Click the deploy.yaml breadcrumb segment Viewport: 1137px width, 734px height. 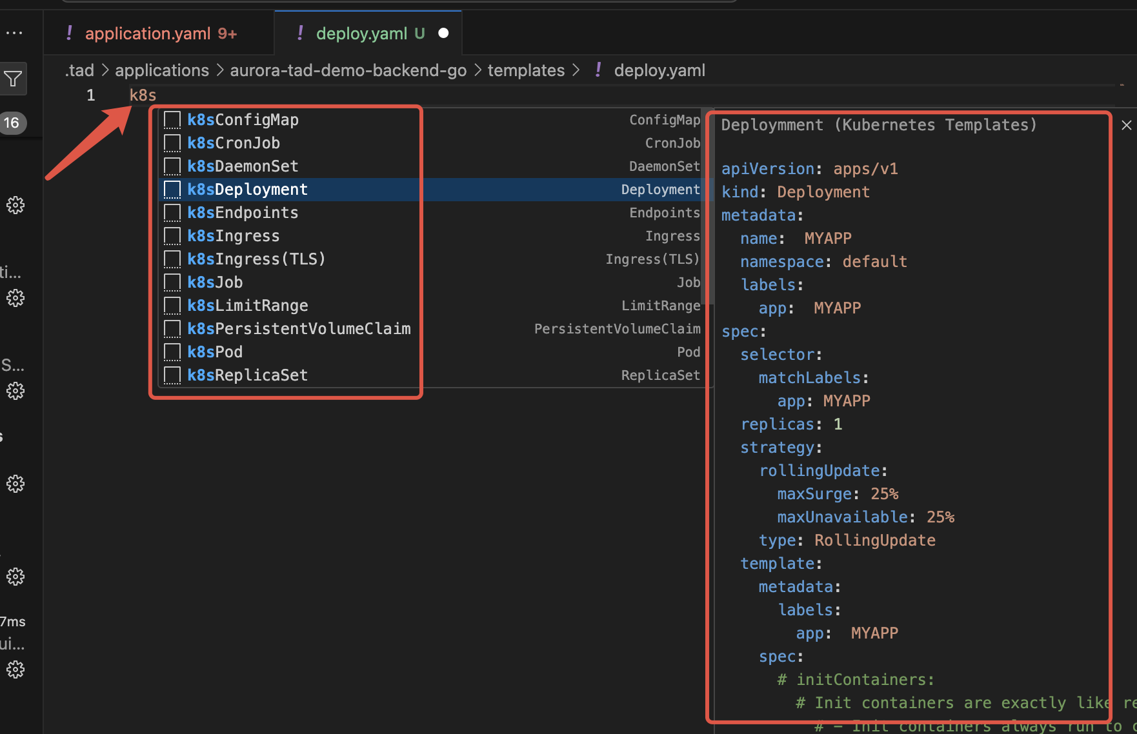click(x=659, y=70)
